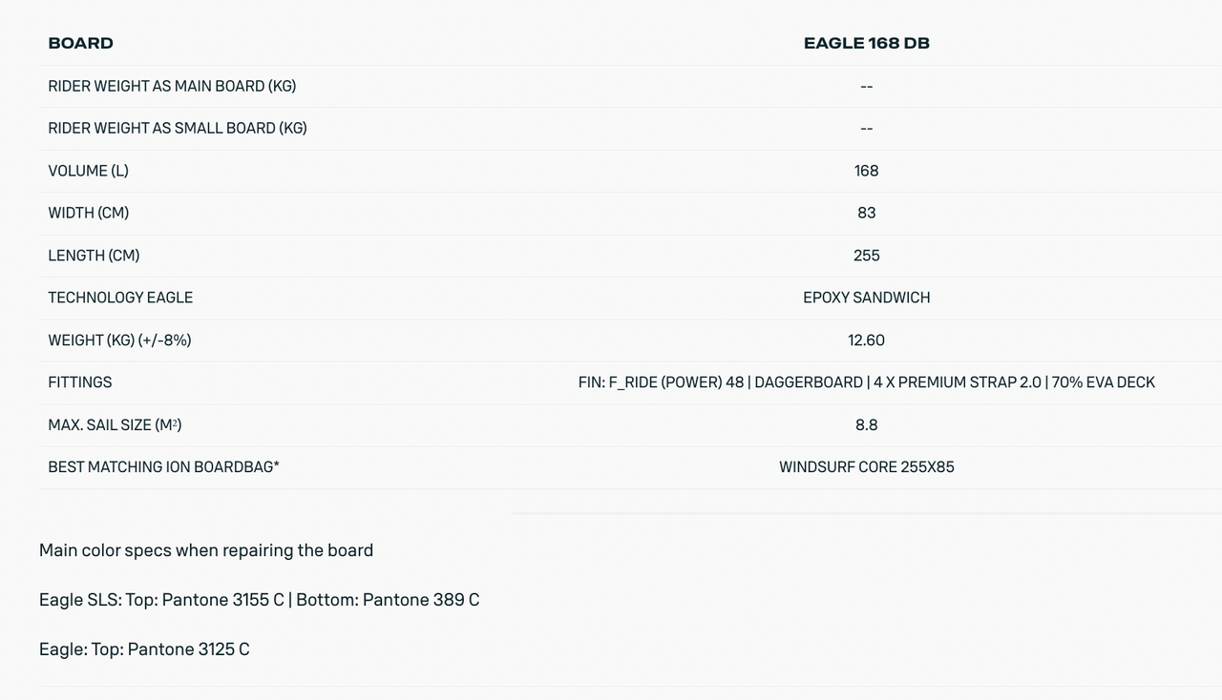Viewport: 1222px width, 700px height.
Task: Click the max sail size value 8.8
Action: coord(866,424)
